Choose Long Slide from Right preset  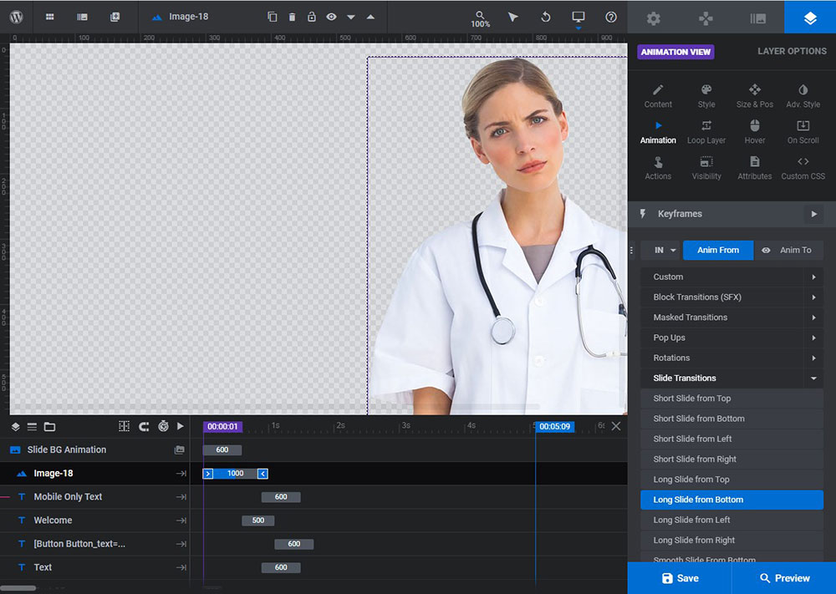coord(732,541)
